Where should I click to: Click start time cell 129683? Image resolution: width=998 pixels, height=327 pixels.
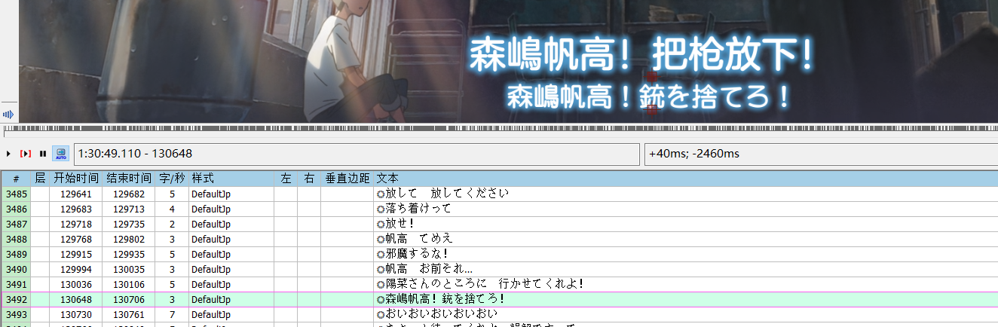pyautogui.click(x=76, y=209)
